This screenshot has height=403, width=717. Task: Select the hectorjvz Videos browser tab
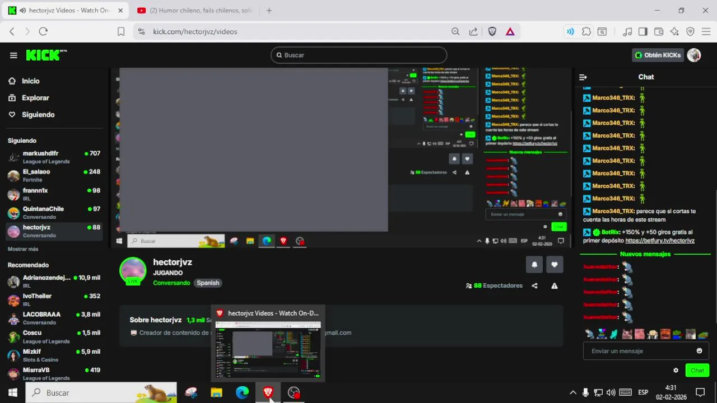66,11
